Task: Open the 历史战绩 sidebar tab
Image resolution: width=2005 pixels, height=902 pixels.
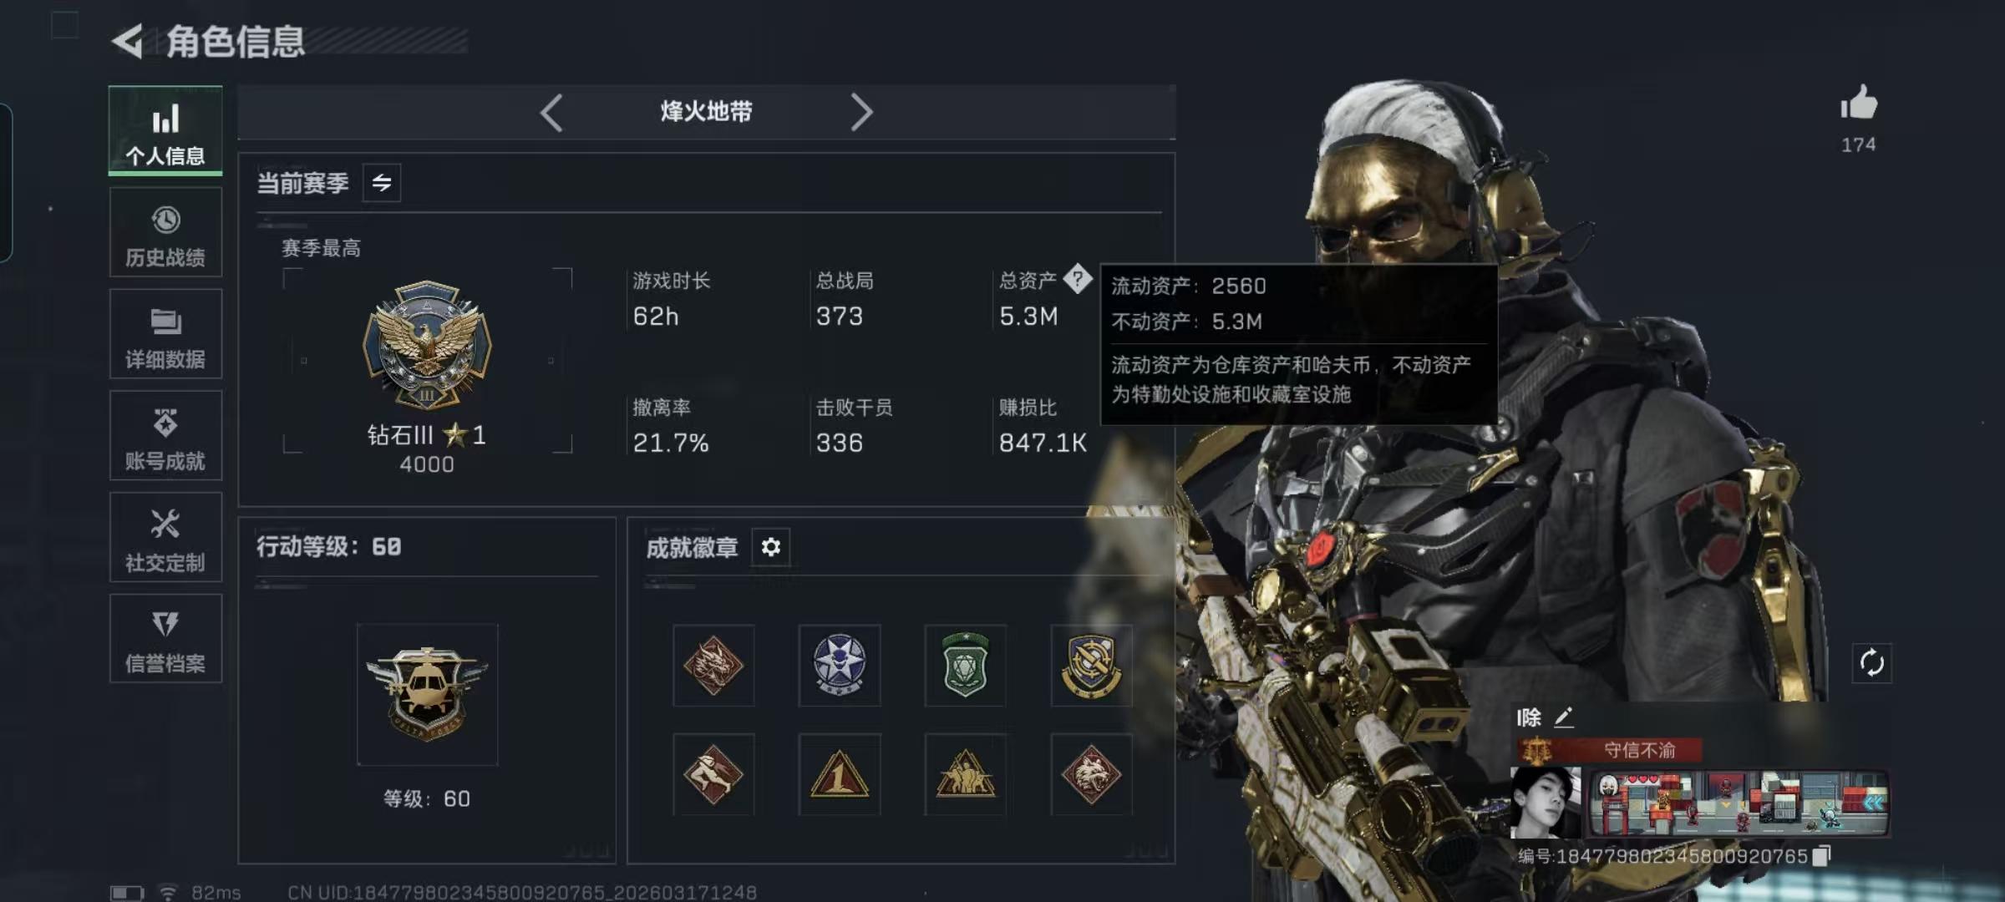Action: [165, 233]
